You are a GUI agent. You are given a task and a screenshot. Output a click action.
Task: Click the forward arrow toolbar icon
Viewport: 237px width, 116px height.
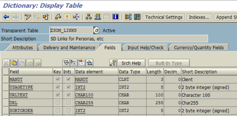pyautogui.click(x=15, y=17)
